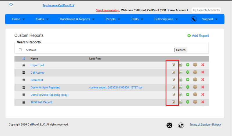
Task: Click the Last Run column header
Action: [x=95, y=59]
